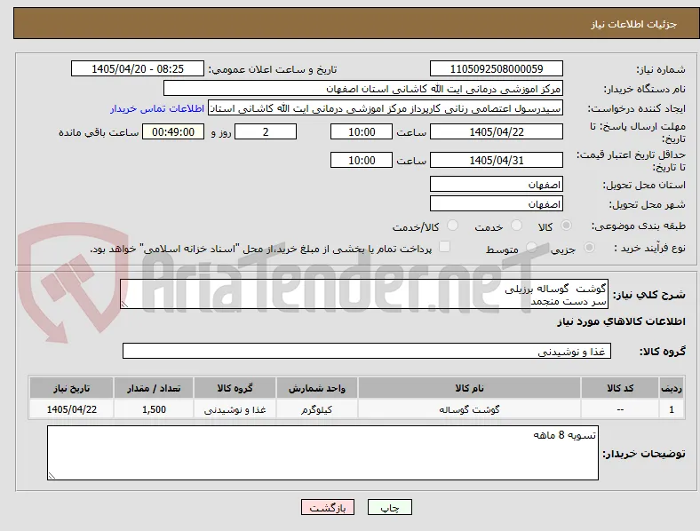700x531 pixels.
Task: Click the تعداد / مقدار column header
Action: click(154, 388)
